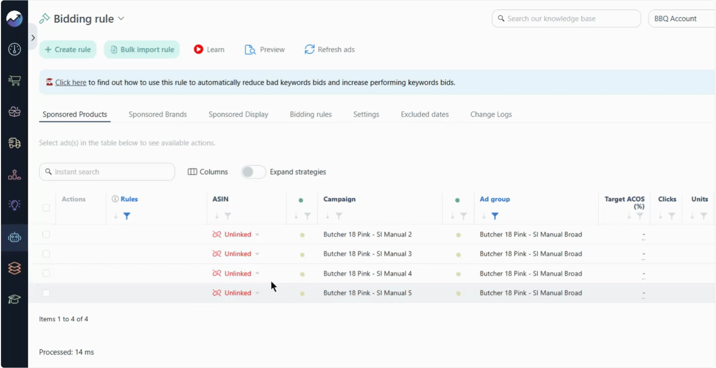
Task: Open the delivery truck sidebar icon
Action: click(14, 143)
